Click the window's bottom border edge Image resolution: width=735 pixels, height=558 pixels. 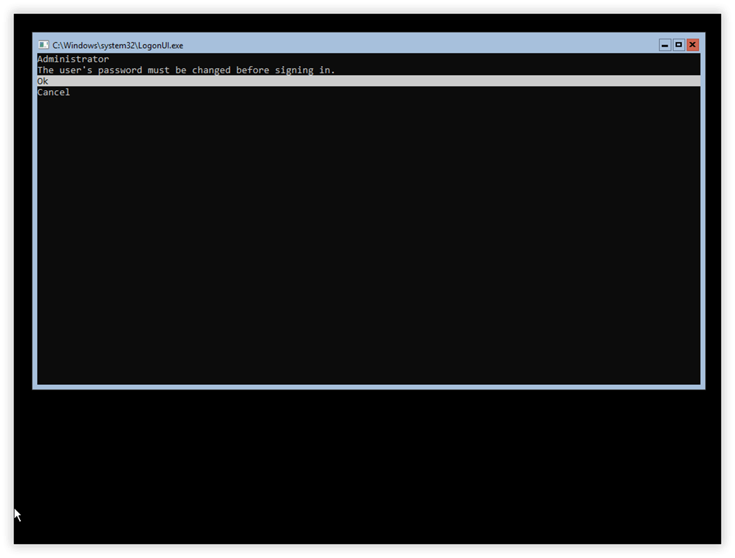(x=369, y=387)
